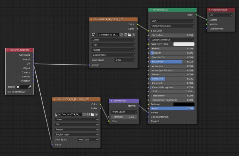This screenshot has width=239, height=156.
Task: Collapse the Texture Coordinate node
Action: [x=8, y=50]
